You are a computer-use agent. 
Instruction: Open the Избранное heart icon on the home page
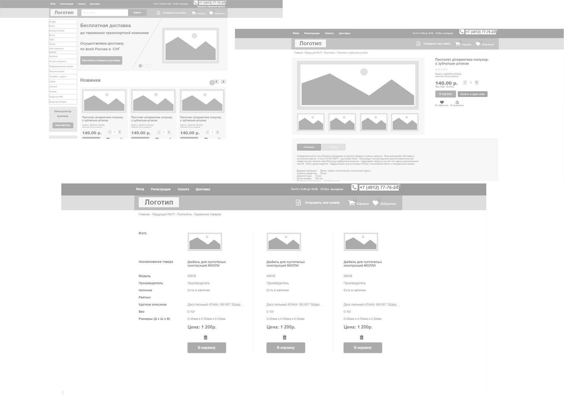click(x=211, y=13)
